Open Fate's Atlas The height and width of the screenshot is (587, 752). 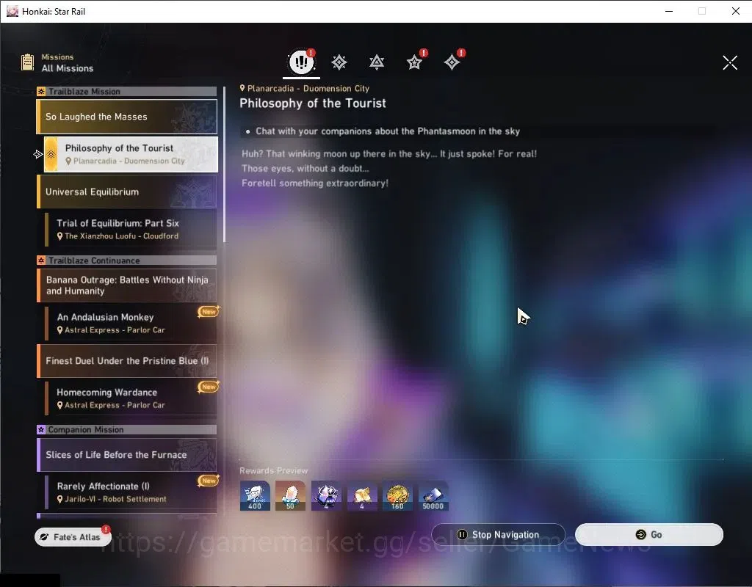[x=73, y=536]
